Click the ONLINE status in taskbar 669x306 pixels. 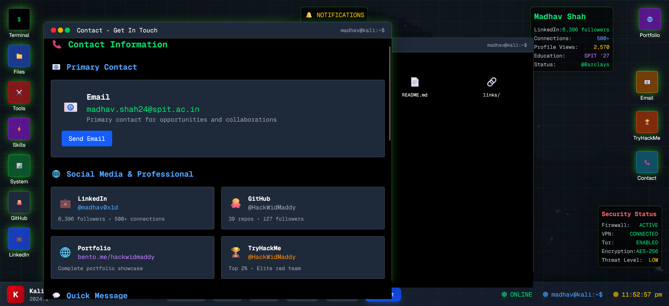click(x=517, y=294)
